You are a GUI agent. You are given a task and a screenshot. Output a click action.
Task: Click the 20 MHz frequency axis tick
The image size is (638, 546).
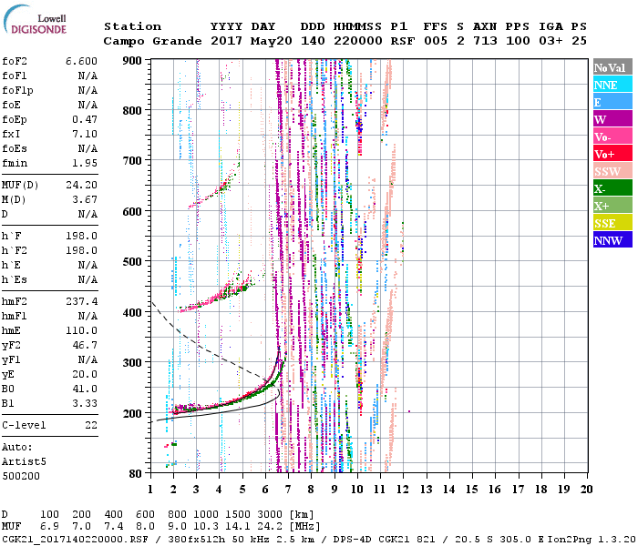pyautogui.click(x=586, y=488)
